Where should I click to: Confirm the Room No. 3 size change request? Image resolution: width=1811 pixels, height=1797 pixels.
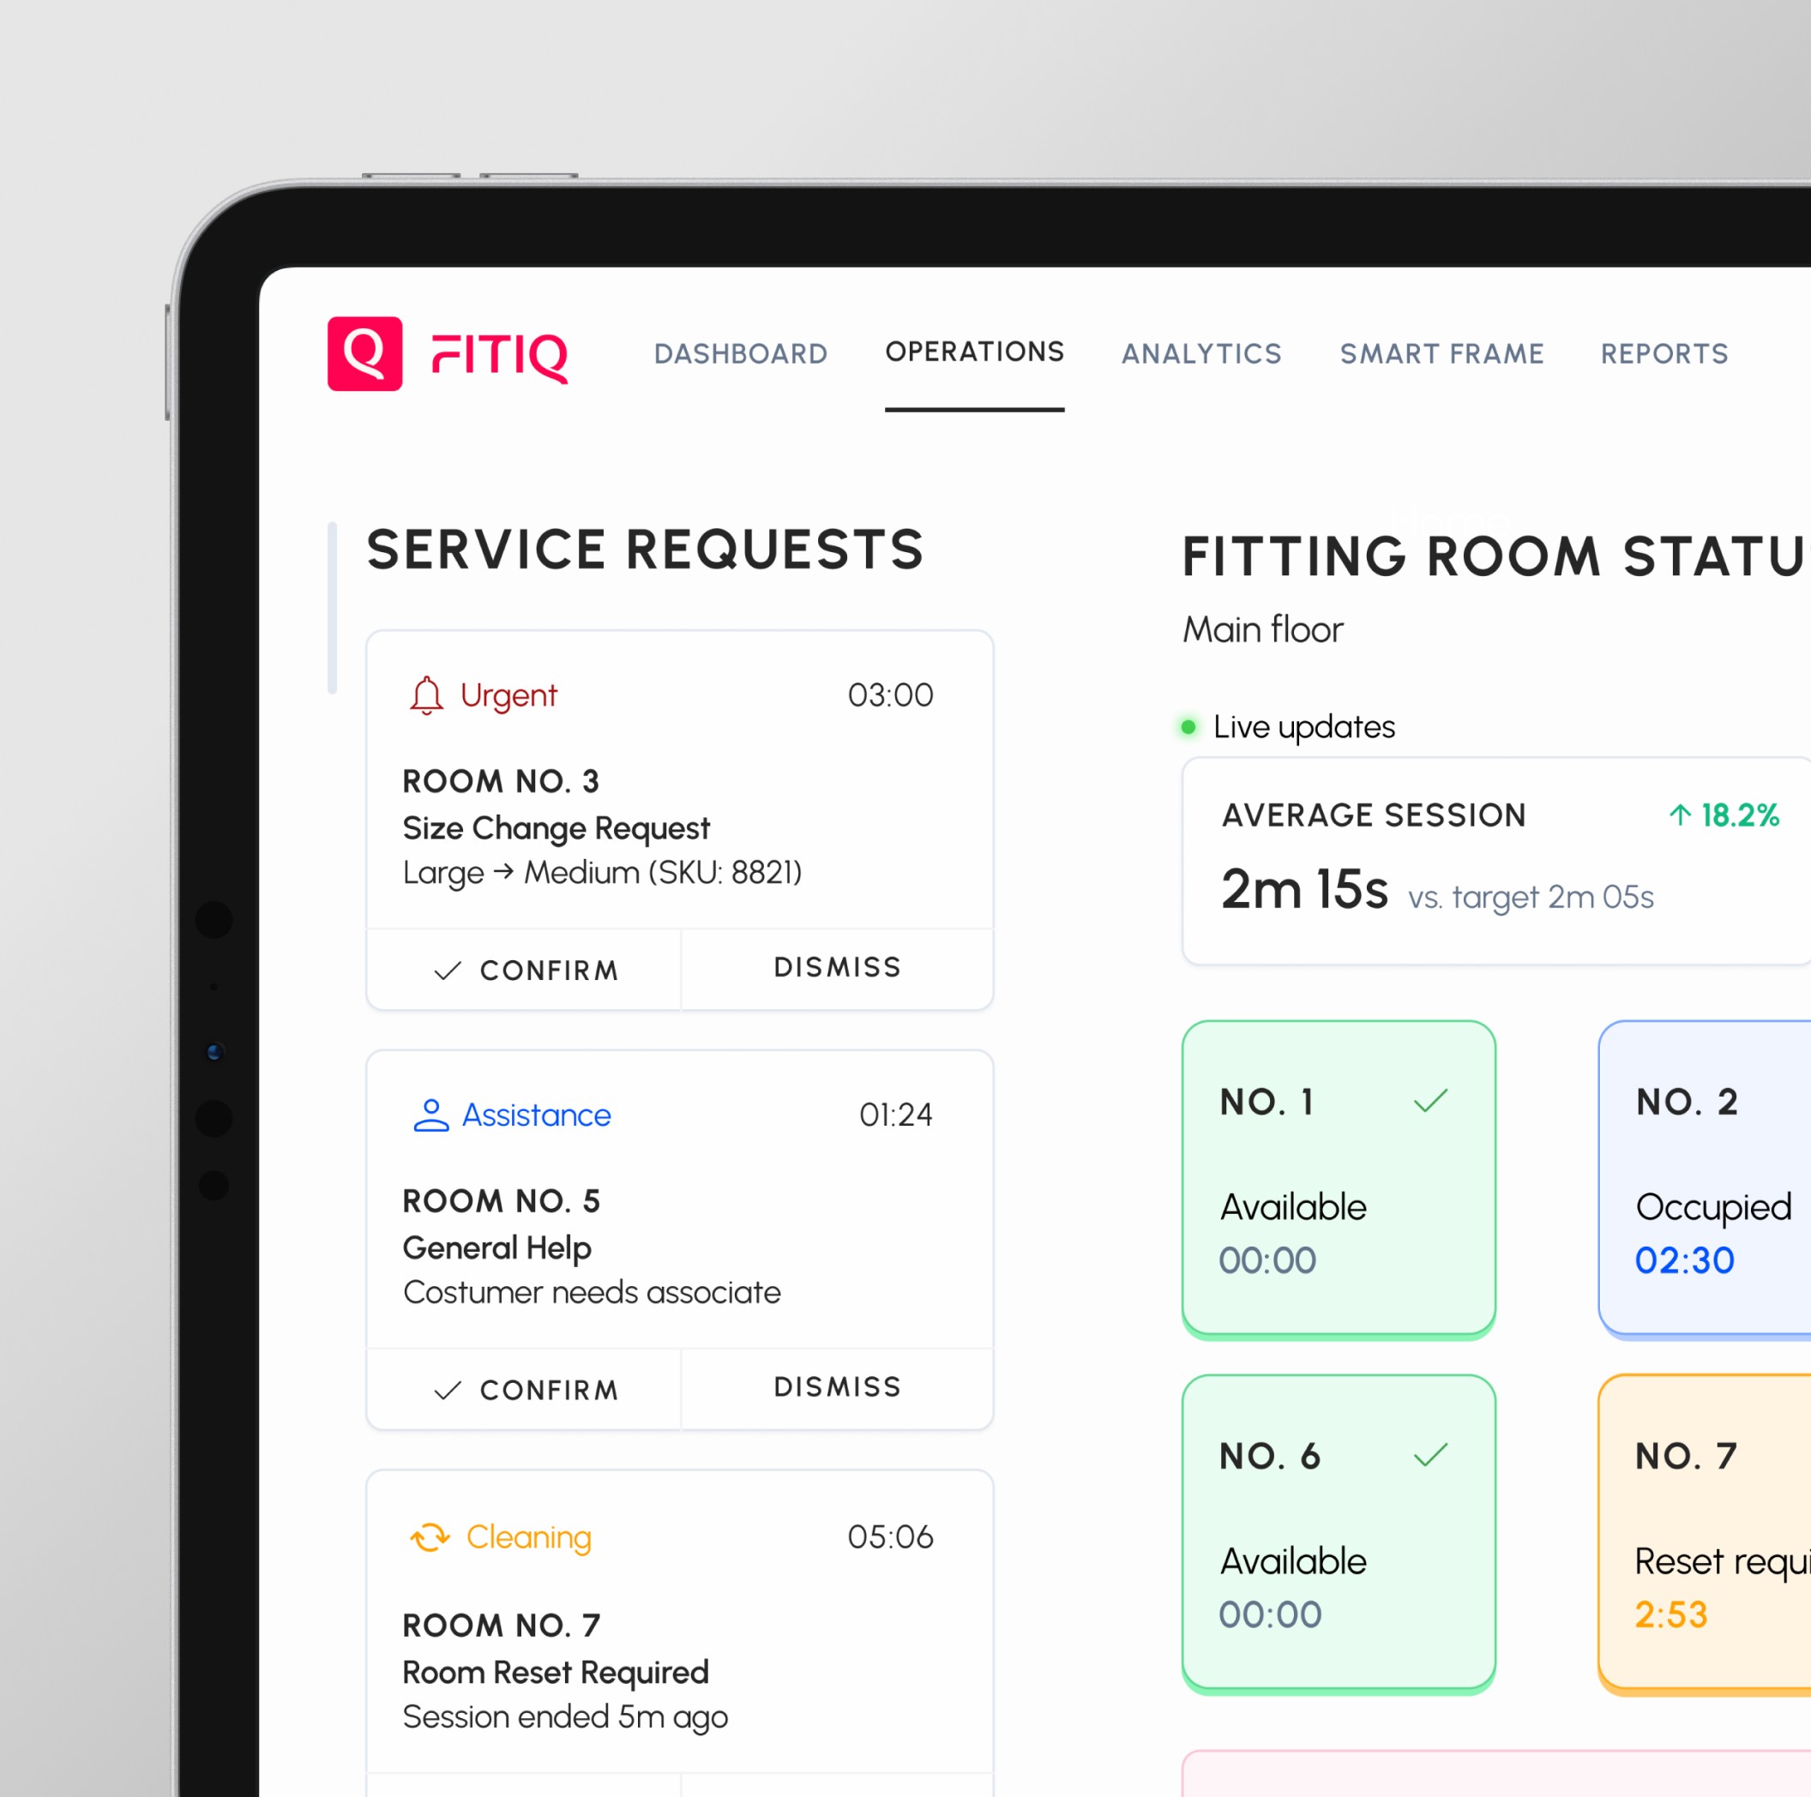[525, 971]
